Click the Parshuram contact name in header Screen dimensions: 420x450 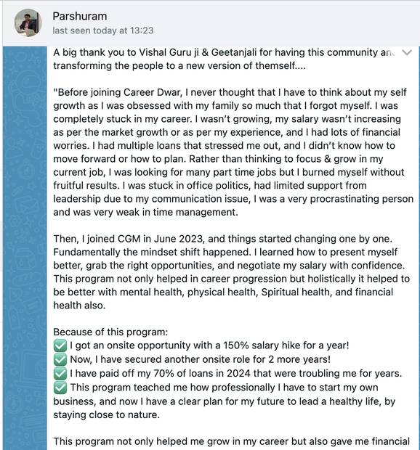tap(80, 17)
